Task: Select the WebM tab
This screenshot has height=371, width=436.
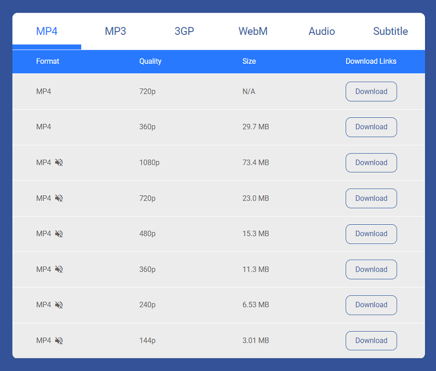Action: [253, 31]
